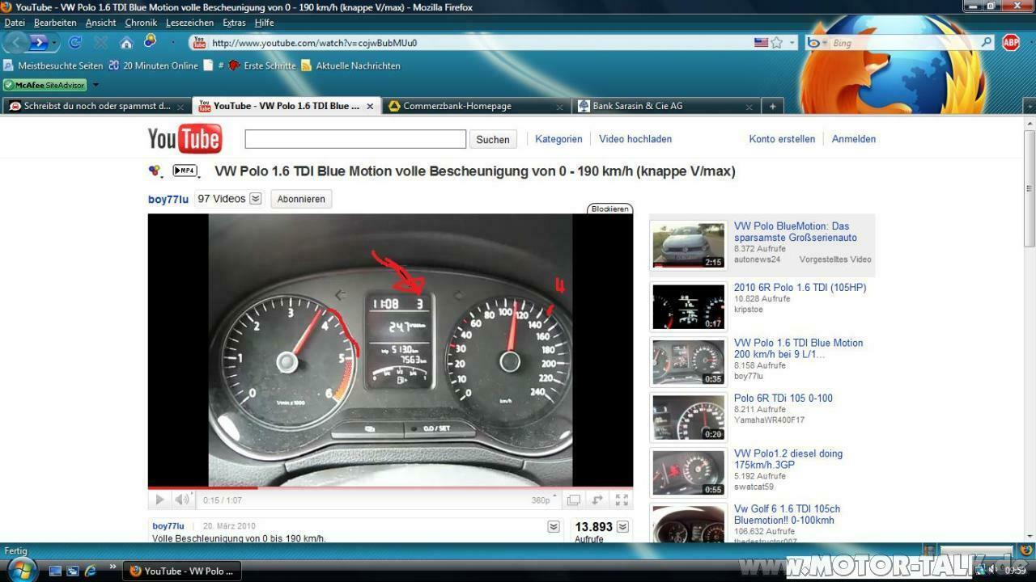
Task: Focus the YouTube search input field
Action: [355, 139]
